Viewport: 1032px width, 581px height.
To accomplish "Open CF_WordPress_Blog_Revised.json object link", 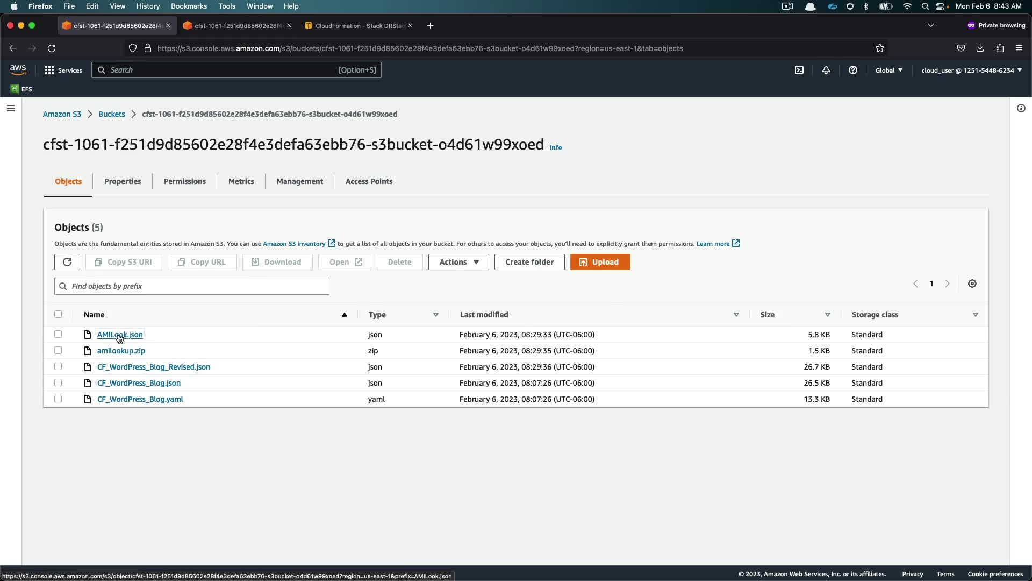I will coord(154,367).
